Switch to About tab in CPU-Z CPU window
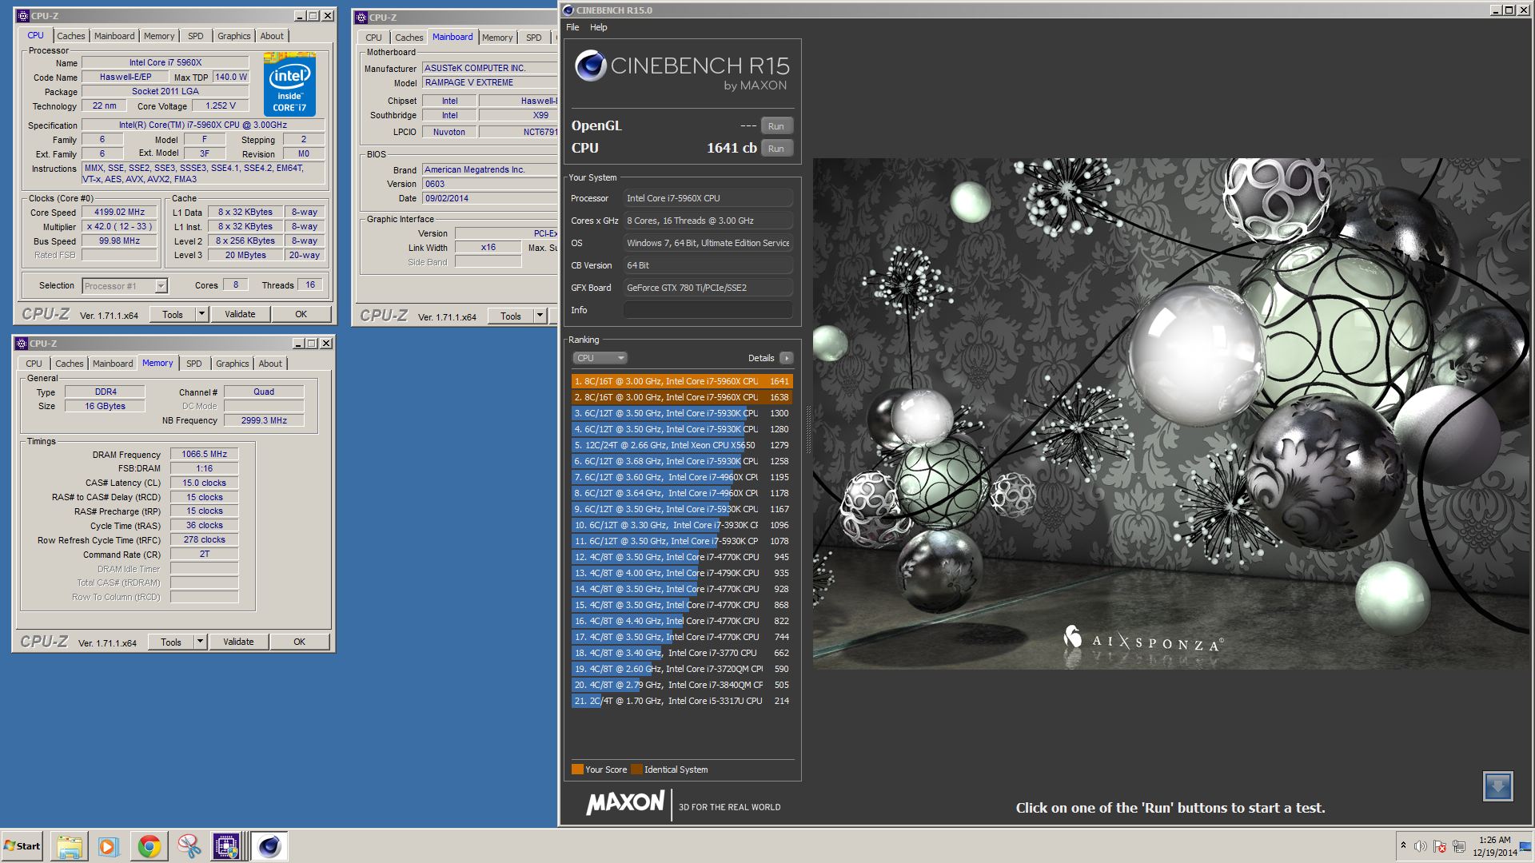 272,36
